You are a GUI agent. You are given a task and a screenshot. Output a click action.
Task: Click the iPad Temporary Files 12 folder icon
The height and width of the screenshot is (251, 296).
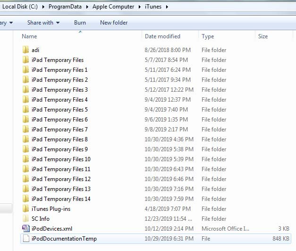pyautogui.click(x=25, y=179)
